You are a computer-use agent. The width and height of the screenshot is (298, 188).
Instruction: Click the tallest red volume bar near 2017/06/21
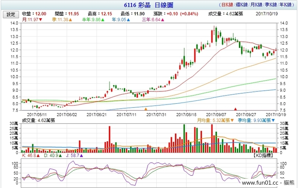[110, 139]
